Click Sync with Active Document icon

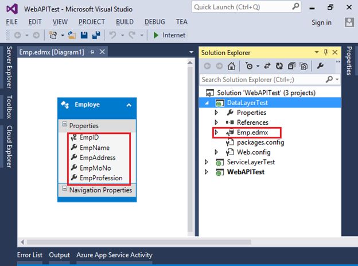(x=267, y=66)
